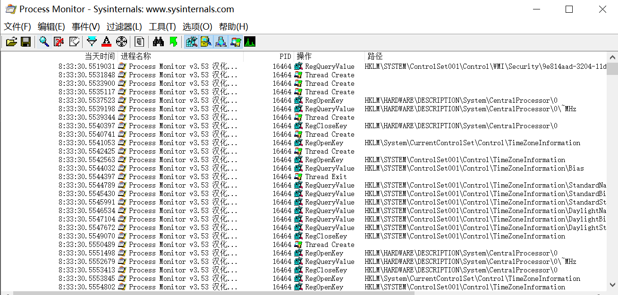
Task: Click process icon on 8:33:30.5547104 row
Action: click(122, 219)
